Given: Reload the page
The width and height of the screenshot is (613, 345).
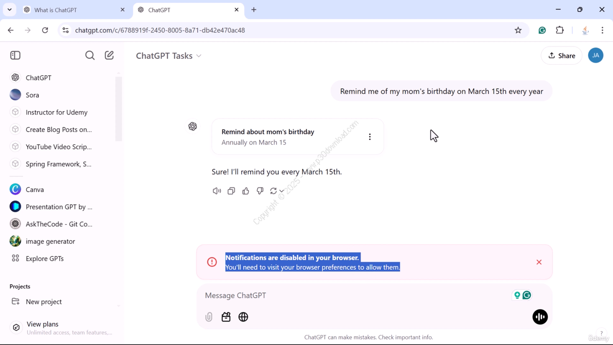Looking at the screenshot, I should click(45, 30).
